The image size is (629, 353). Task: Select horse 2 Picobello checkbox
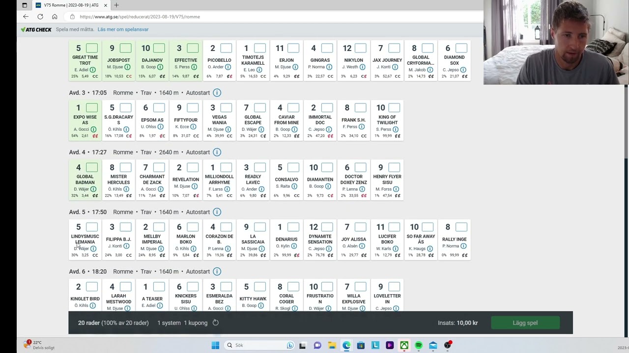(226, 48)
